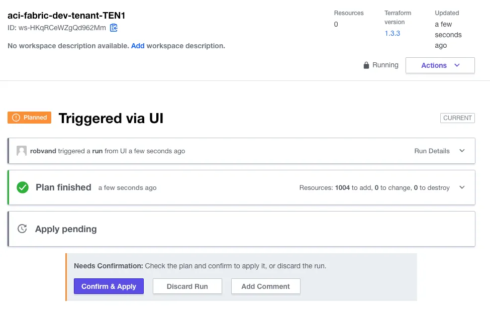Click the lock icon beside Running
Image resolution: width=490 pixels, height=313 pixels.
coord(366,65)
